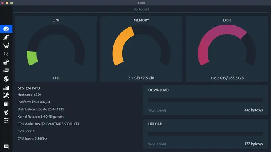Open Gnome Settings footprint icon
This screenshot has height=152, width=271.
click(x=6, y=112)
